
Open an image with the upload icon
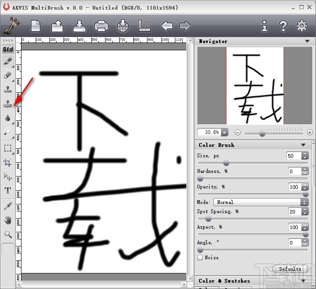point(58,26)
